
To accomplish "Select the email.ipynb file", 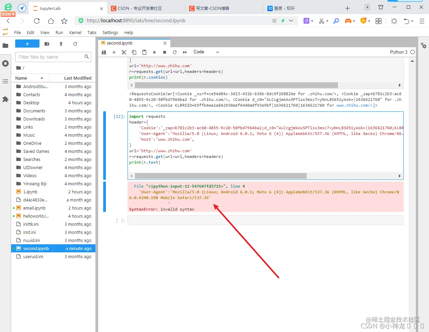I will coord(54,208).
